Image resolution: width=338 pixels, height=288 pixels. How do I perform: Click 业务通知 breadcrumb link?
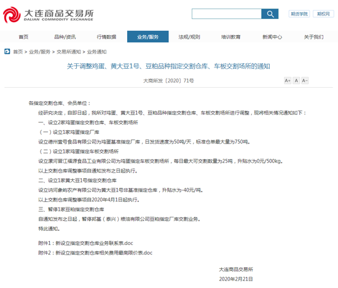click(x=96, y=52)
